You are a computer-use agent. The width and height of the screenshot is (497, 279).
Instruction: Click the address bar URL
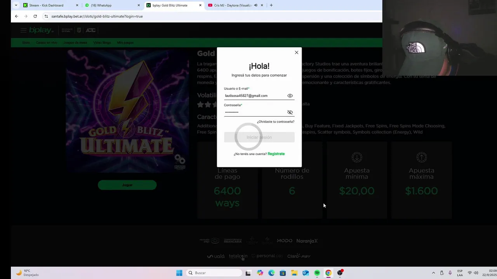coord(97,16)
